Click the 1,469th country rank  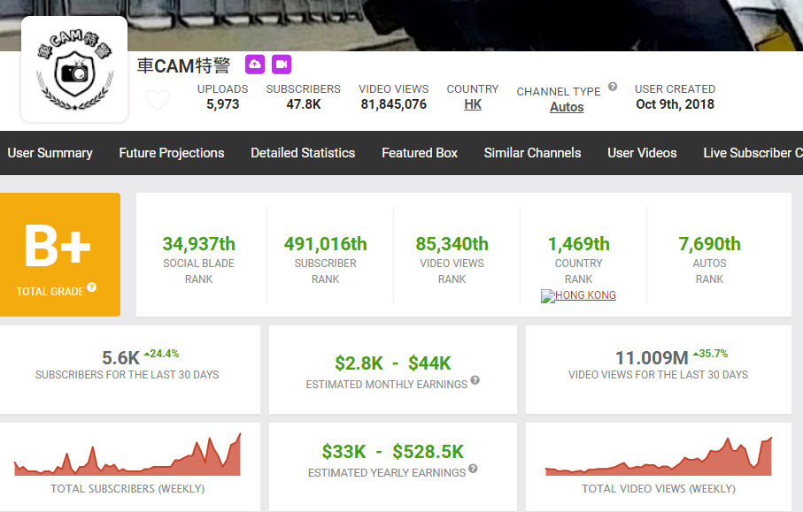[x=579, y=244]
